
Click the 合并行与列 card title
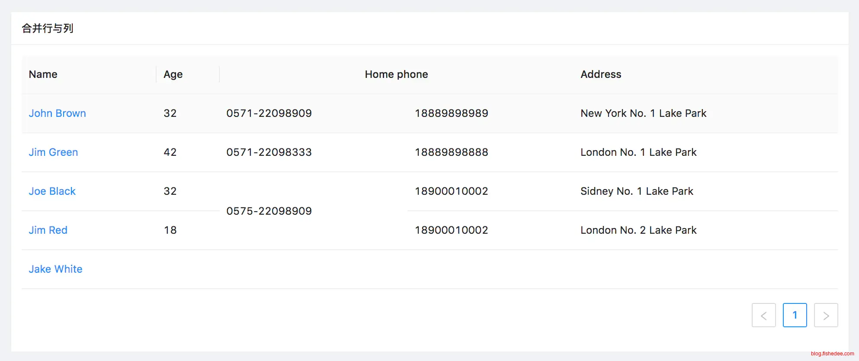[48, 29]
